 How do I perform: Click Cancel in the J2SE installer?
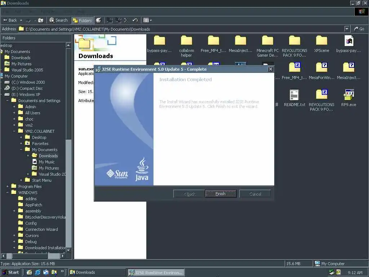255,194
